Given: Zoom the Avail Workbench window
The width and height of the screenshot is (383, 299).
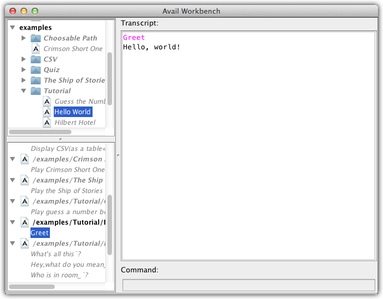Looking at the screenshot, I should coord(35,11).
